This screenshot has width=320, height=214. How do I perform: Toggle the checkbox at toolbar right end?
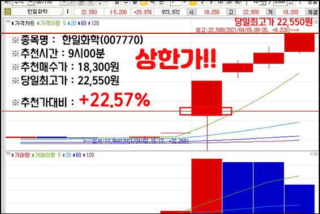pyautogui.click(x=302, y=2)
